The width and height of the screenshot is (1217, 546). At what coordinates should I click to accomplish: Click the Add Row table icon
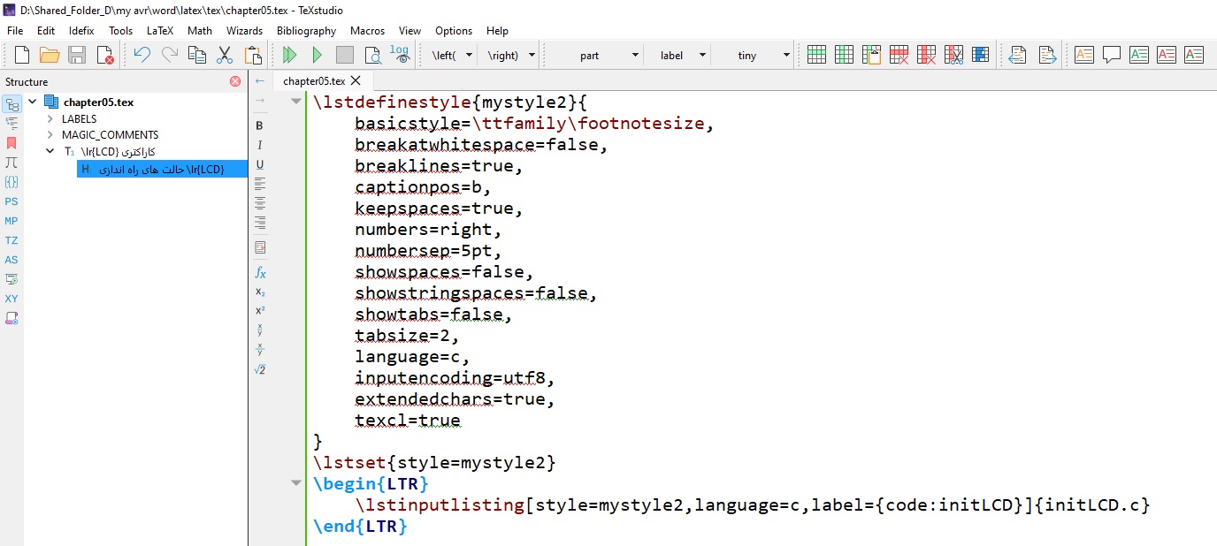tap(816, 55)
